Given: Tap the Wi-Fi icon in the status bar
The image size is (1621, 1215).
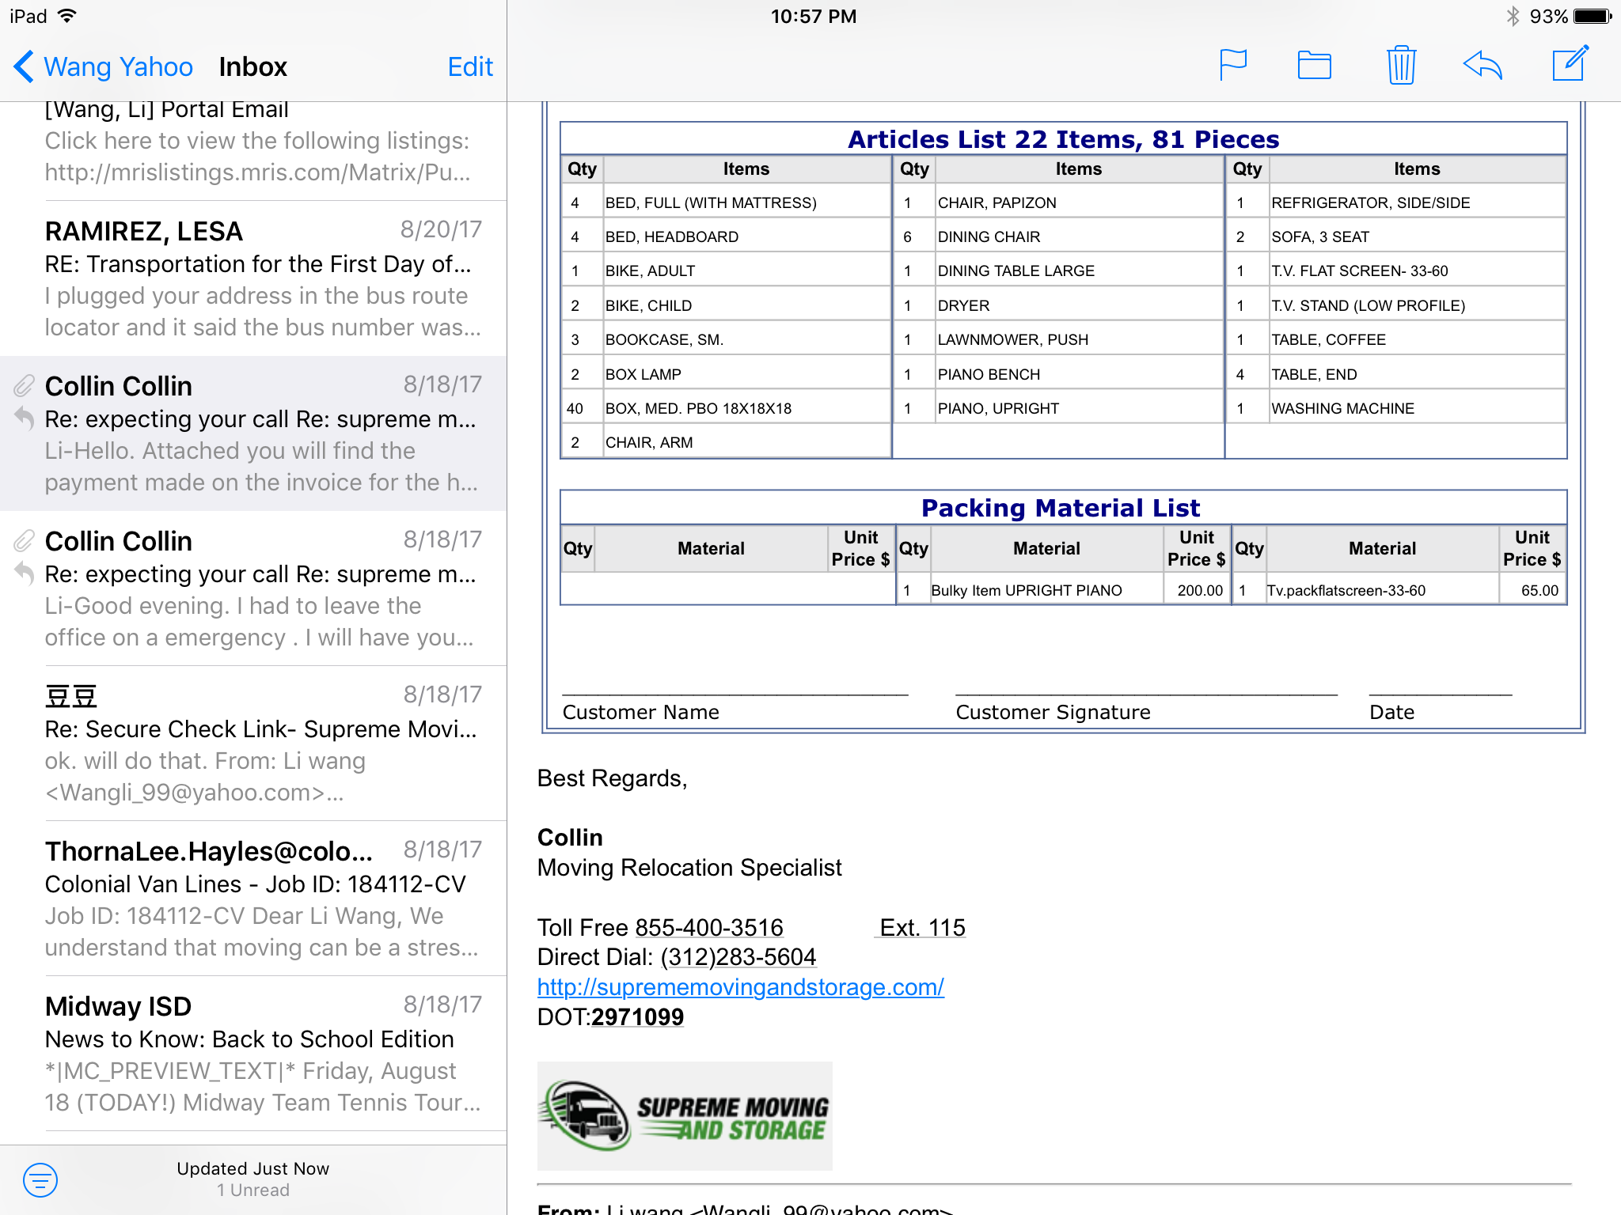Looking at the screenshot, I should click(x=67, y=16).
